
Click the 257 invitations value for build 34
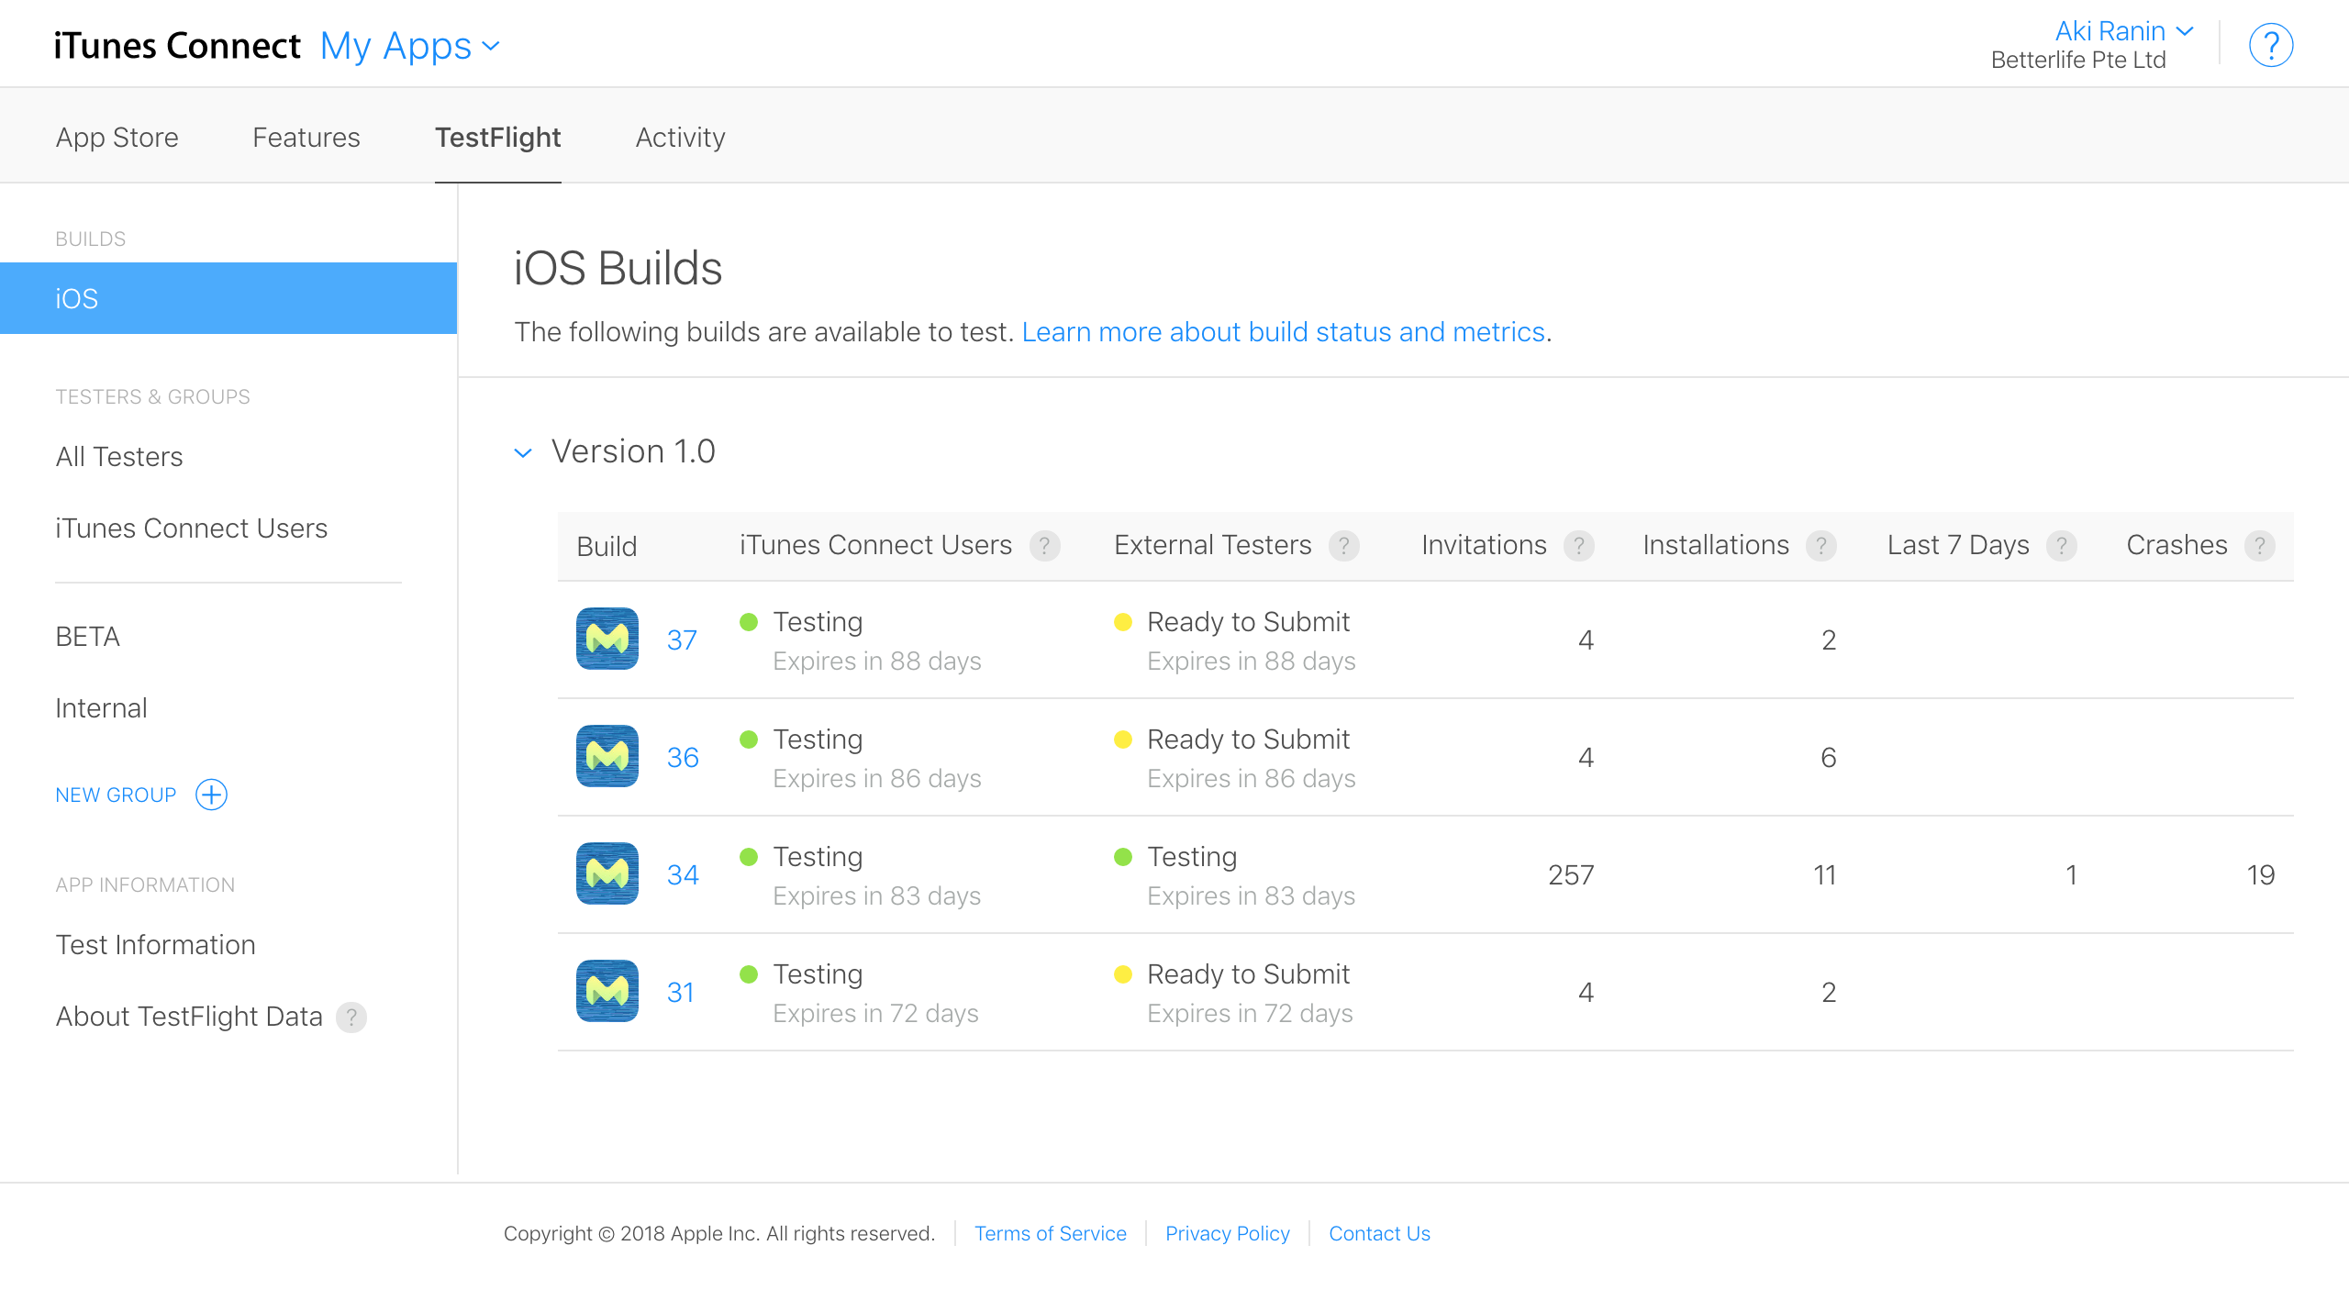(1571, 874)
